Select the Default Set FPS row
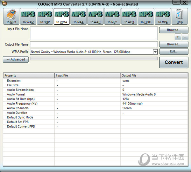The image size is (191, 172). 95,122
